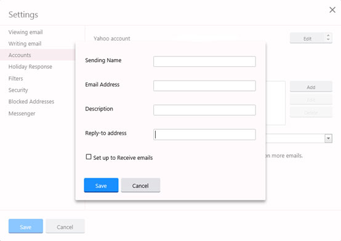The width and height of the screenshot is (341, 241).
Task: Tick the Set up to Receive emails checkbox
Action: tap(89, 157)
